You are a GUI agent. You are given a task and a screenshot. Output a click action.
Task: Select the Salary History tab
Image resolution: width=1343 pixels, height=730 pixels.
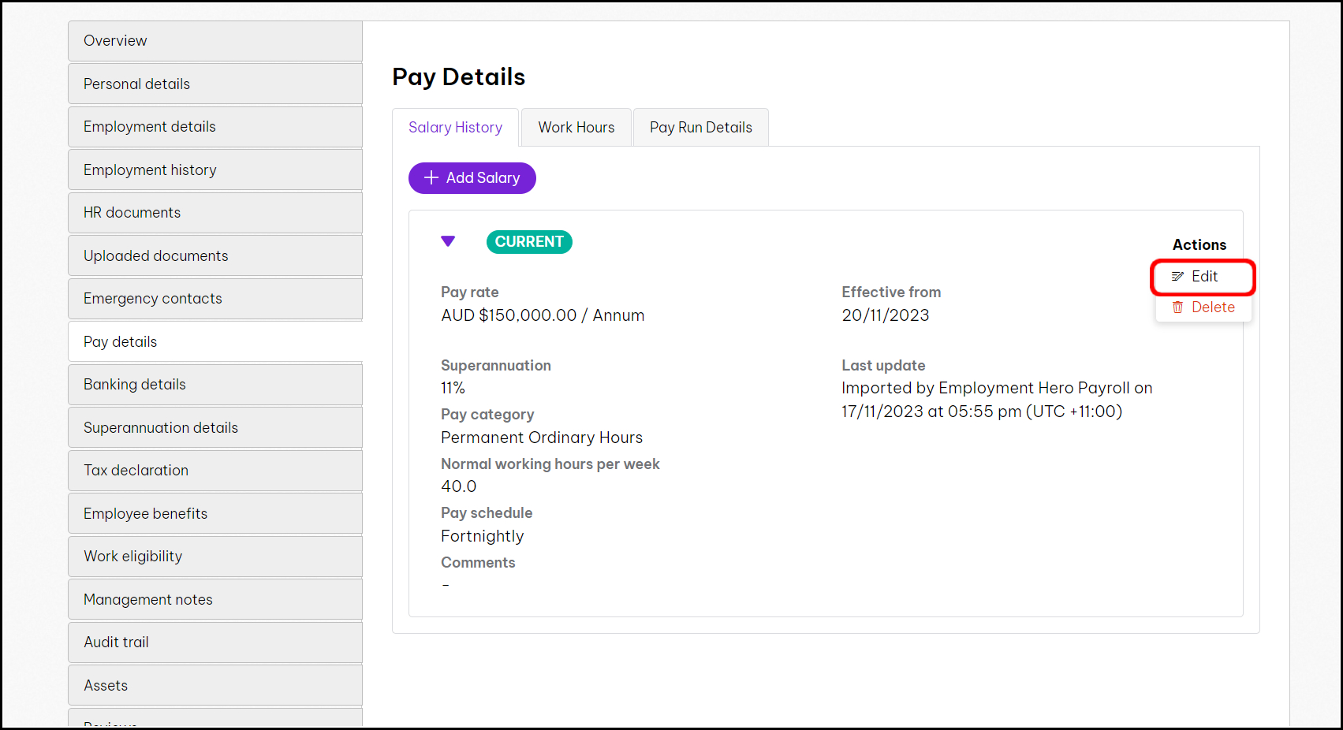click(x=455, y=128)
